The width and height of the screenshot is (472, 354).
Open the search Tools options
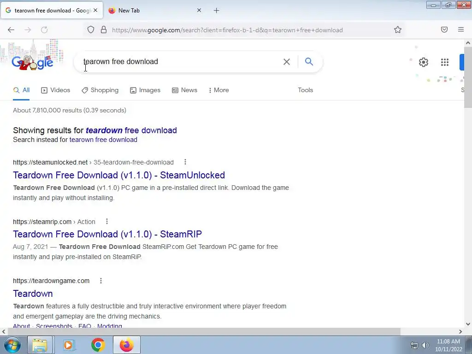306,90
